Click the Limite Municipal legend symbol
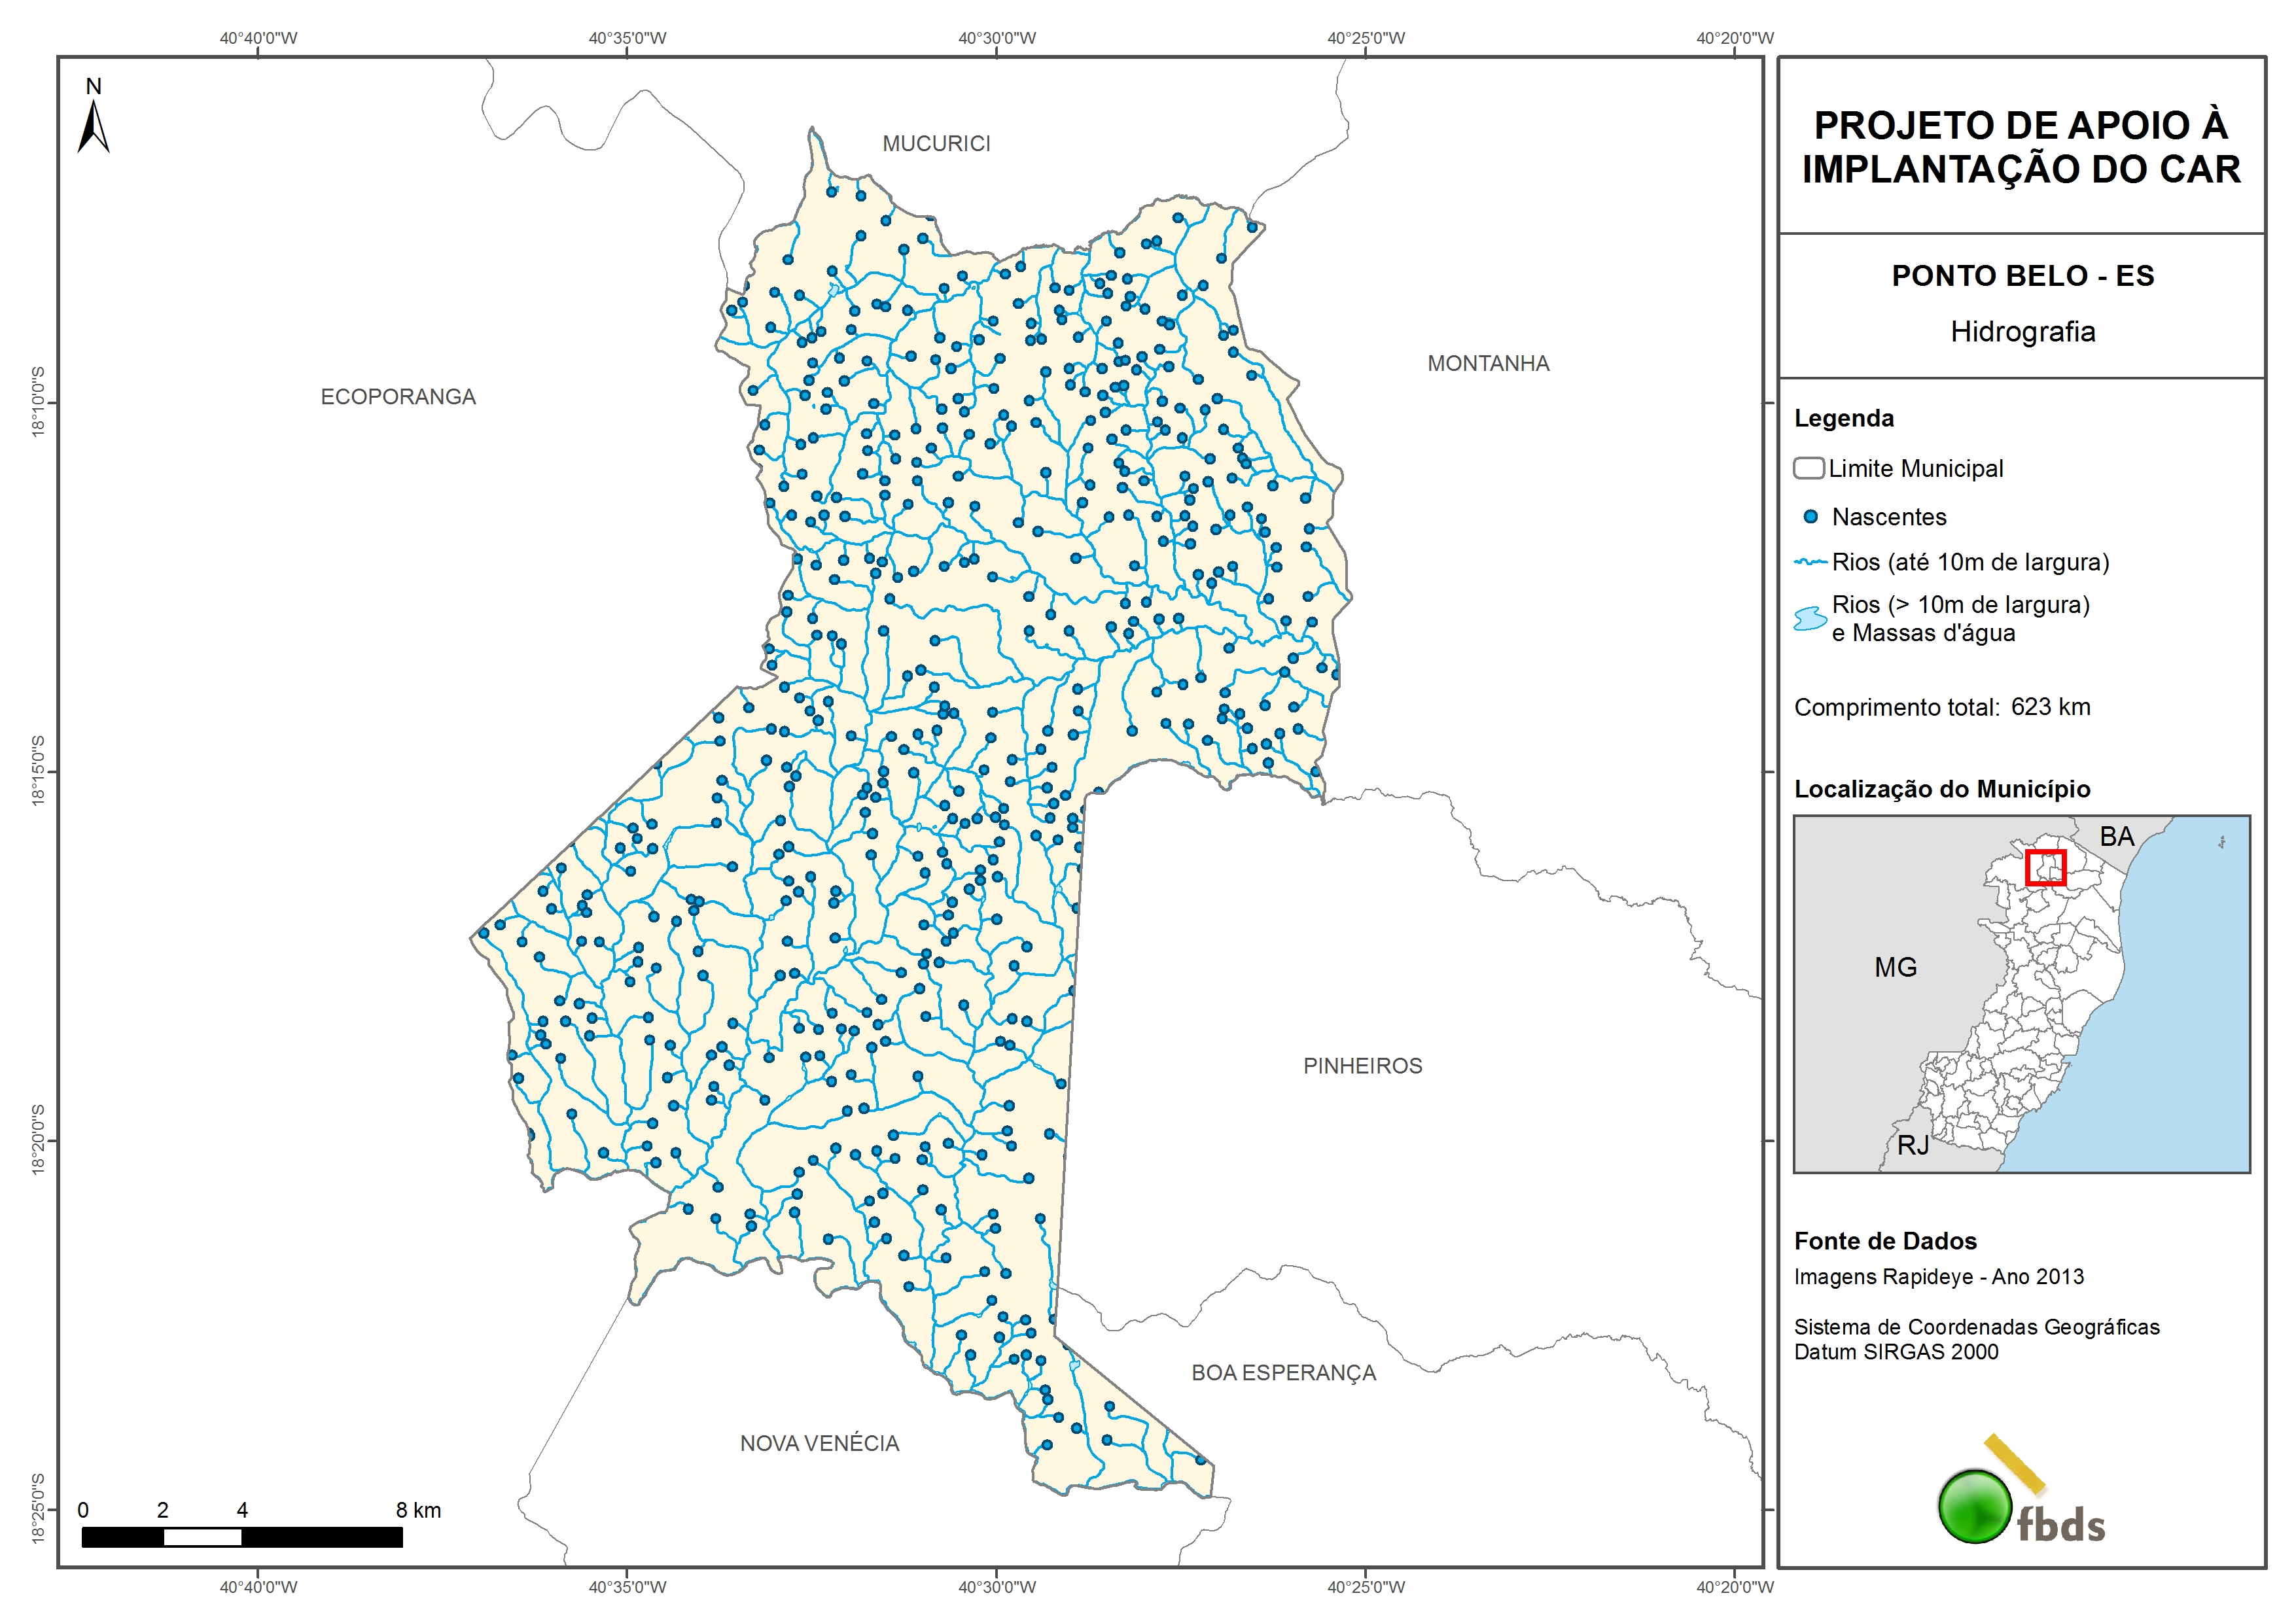The width and height of the screenshot is (2296, 1623). (1808, 468)
